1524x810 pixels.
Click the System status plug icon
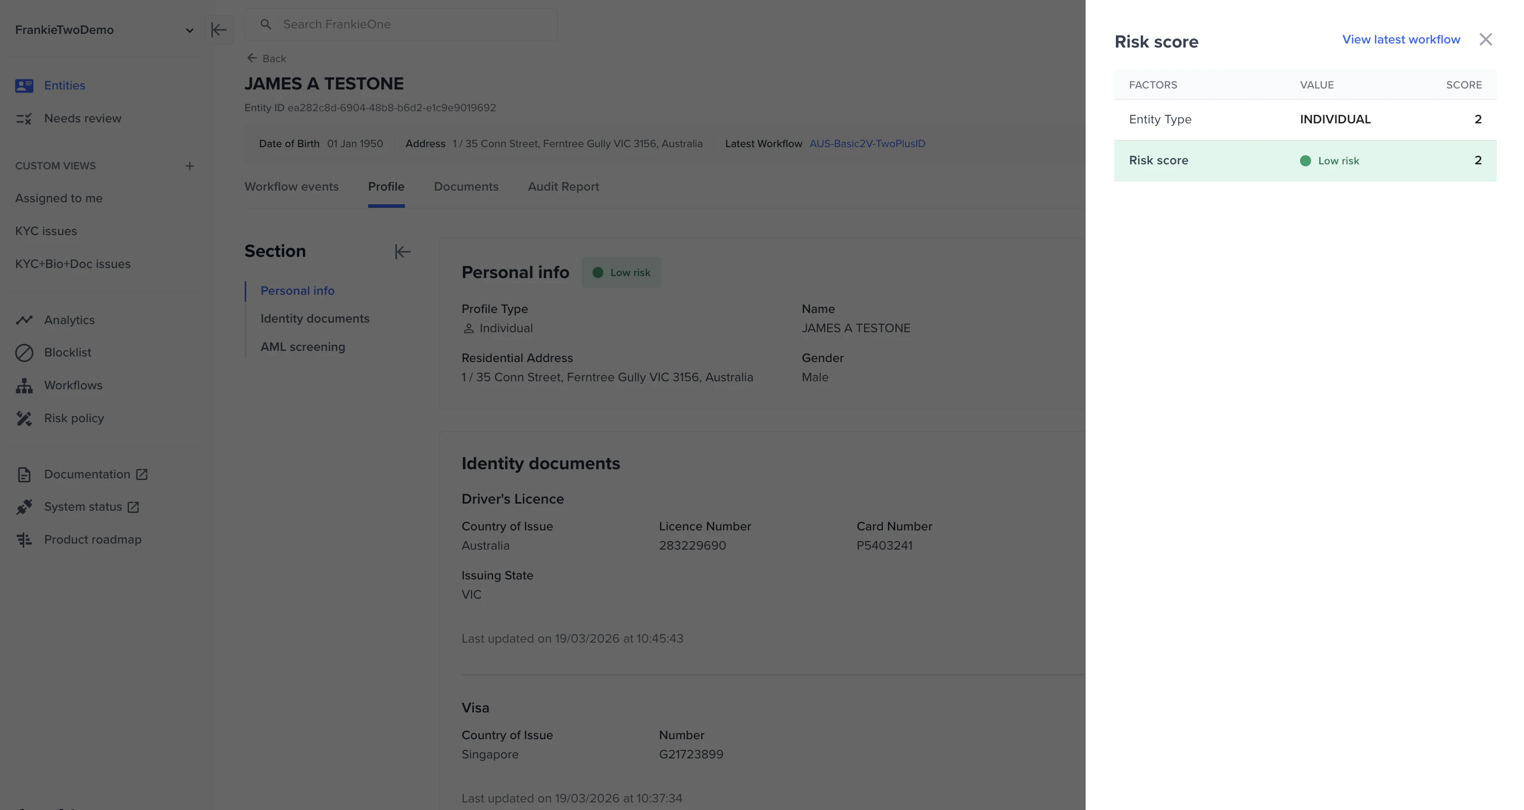24,507
